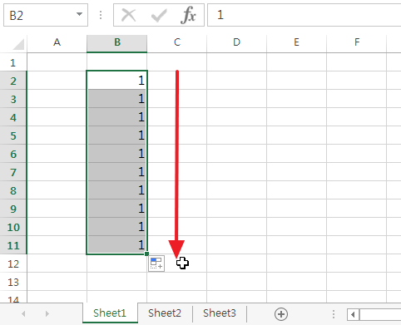Select row 11 header
Viewport: 401px width, 325px height.
13,245
